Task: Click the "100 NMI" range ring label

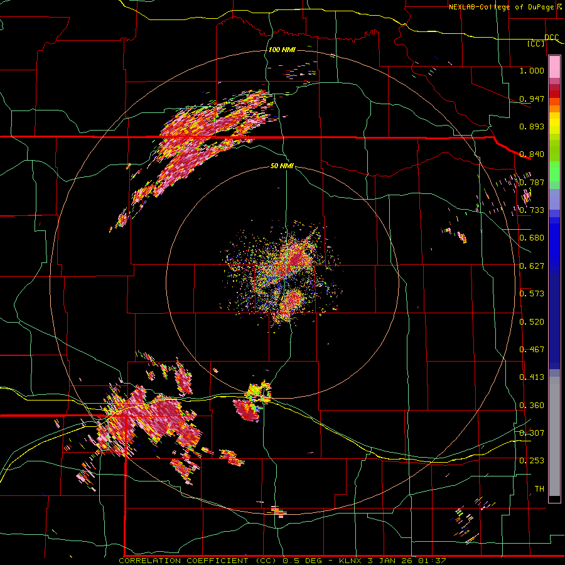Action: (x=282, y=50)
